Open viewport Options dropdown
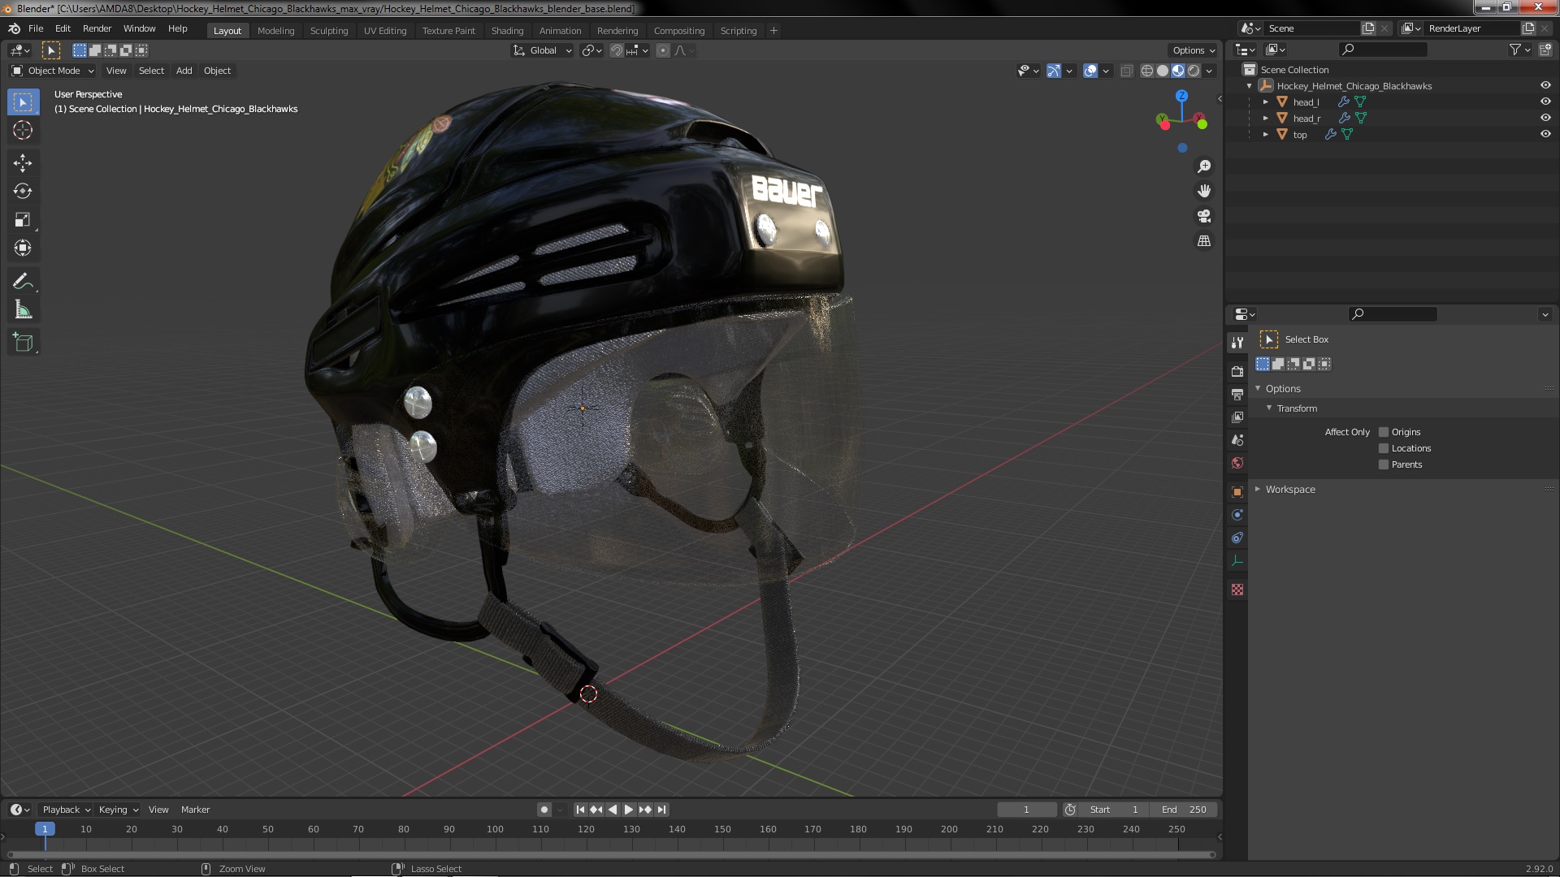Screen dimensions: 1560x877 [x=1194, y=50]
